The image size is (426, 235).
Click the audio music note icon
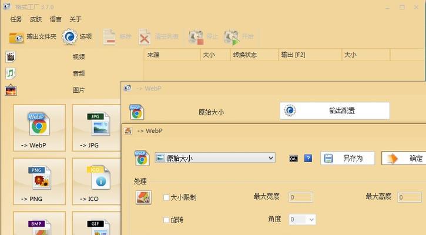11,73
